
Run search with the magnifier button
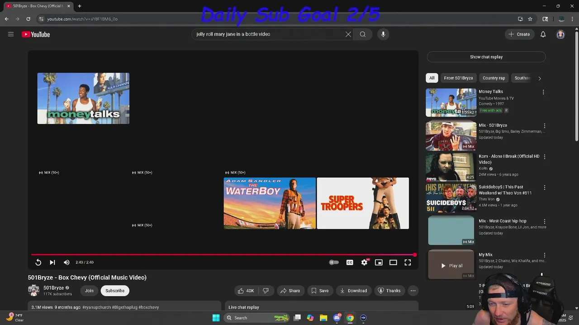(x=363, y=34)
